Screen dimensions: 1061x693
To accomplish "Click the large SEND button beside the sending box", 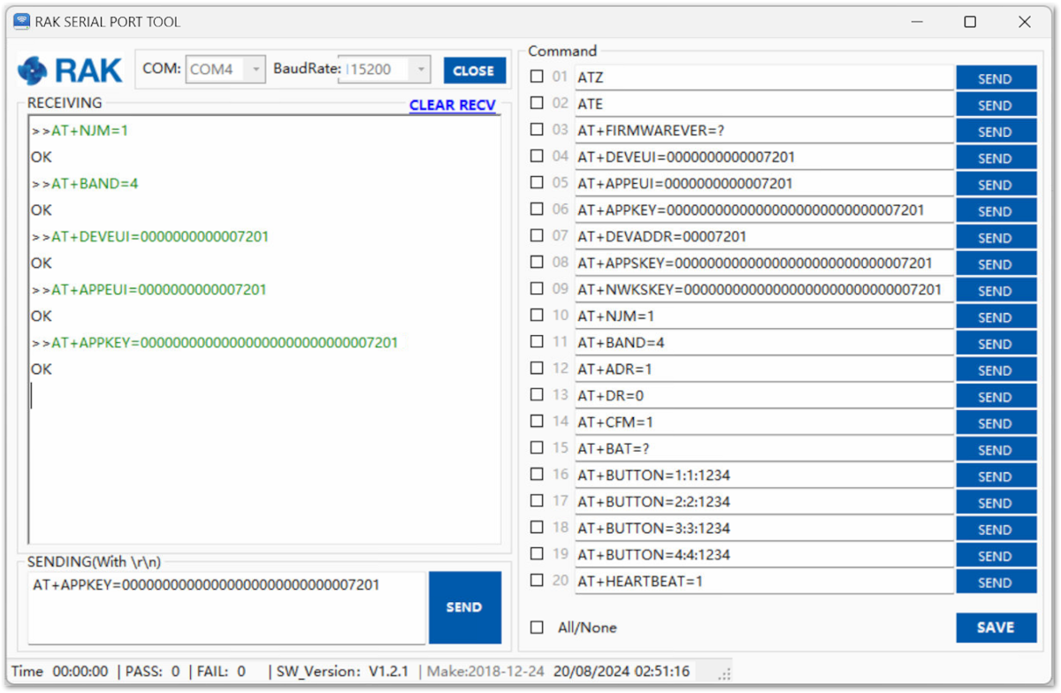I will tap(464, 607).
